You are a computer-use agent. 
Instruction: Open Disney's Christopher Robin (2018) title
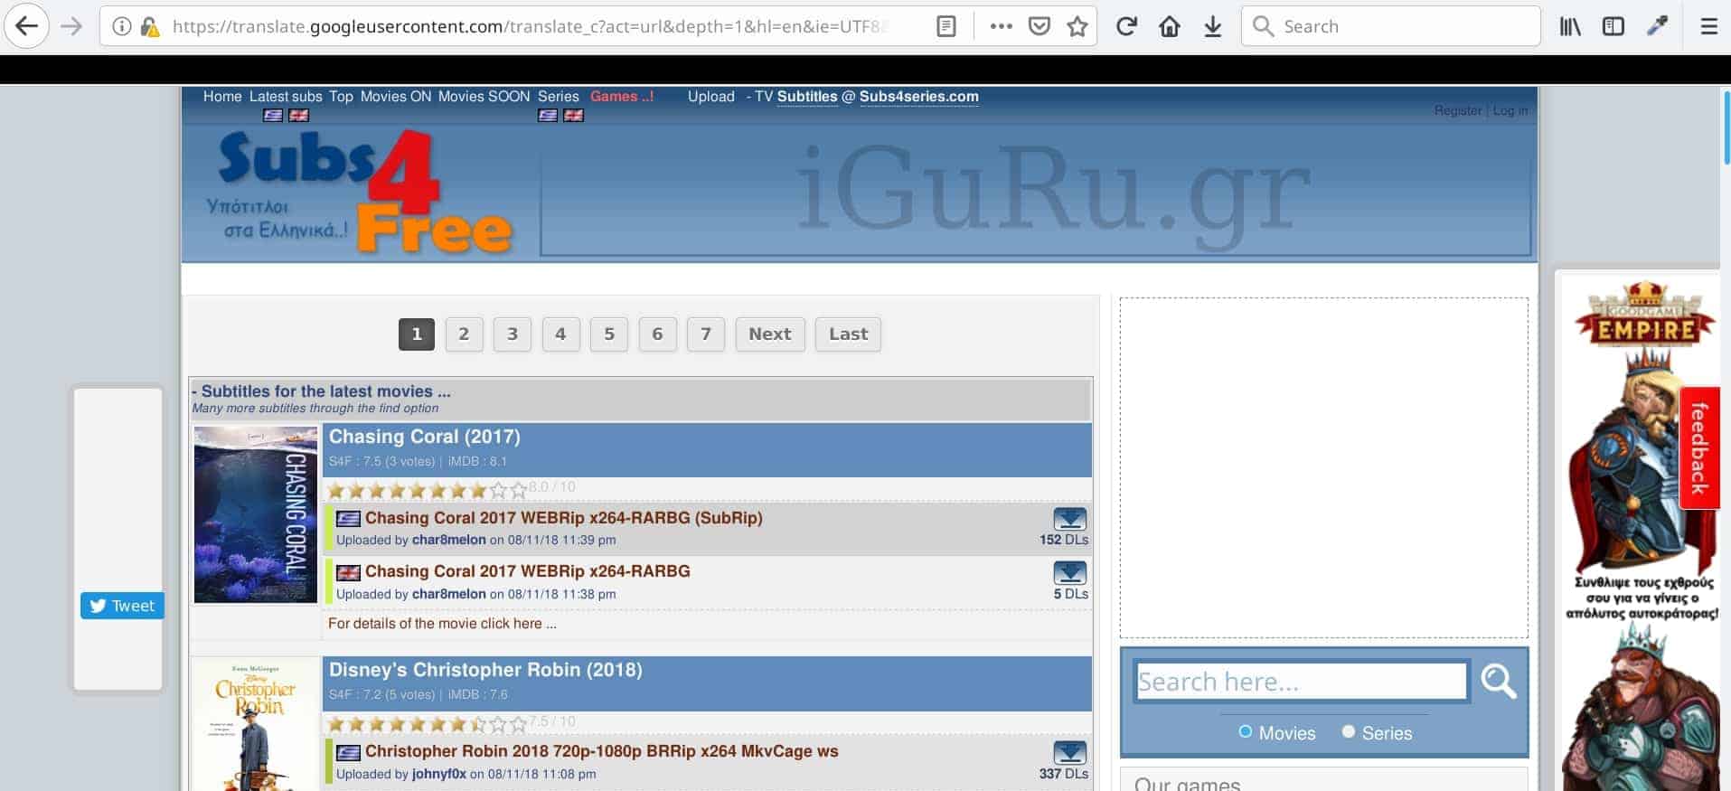pyautogui.click(x=485, y=670)
